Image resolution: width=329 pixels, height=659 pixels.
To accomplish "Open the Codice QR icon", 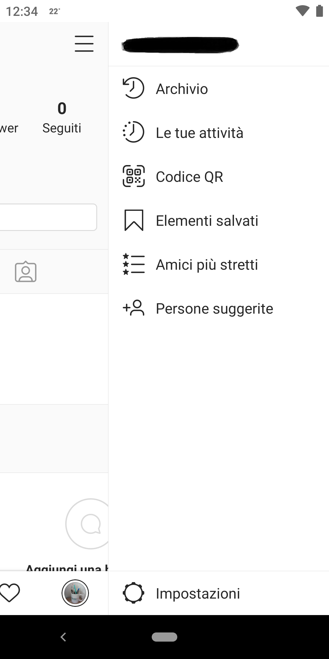I will point(134,176).
